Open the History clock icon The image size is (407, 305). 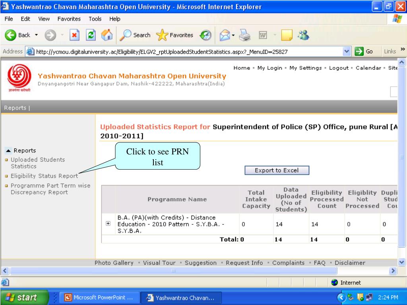coord(205,35)
